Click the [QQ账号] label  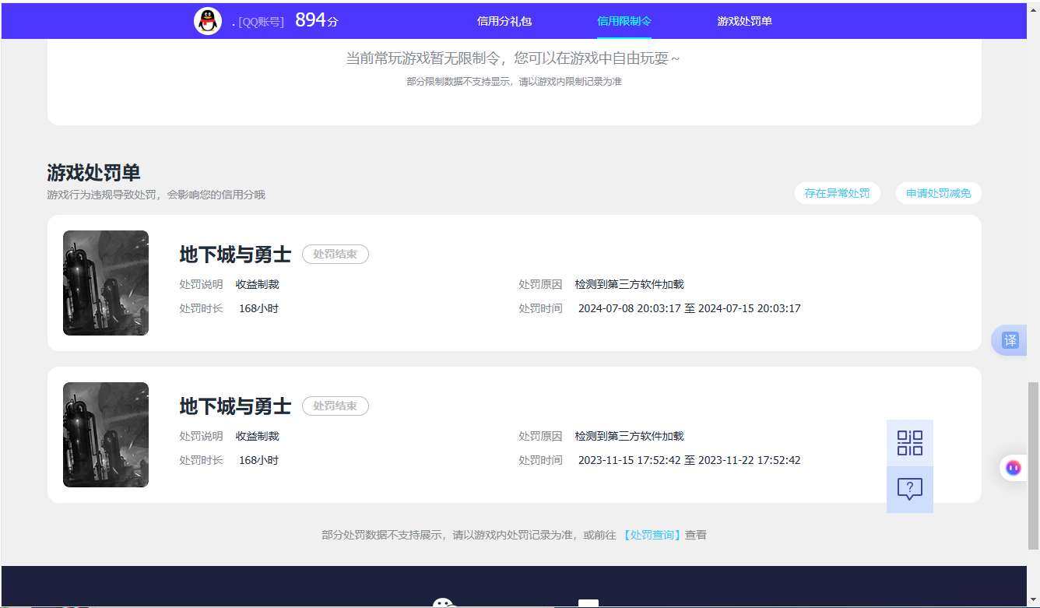tap(261, 22)
